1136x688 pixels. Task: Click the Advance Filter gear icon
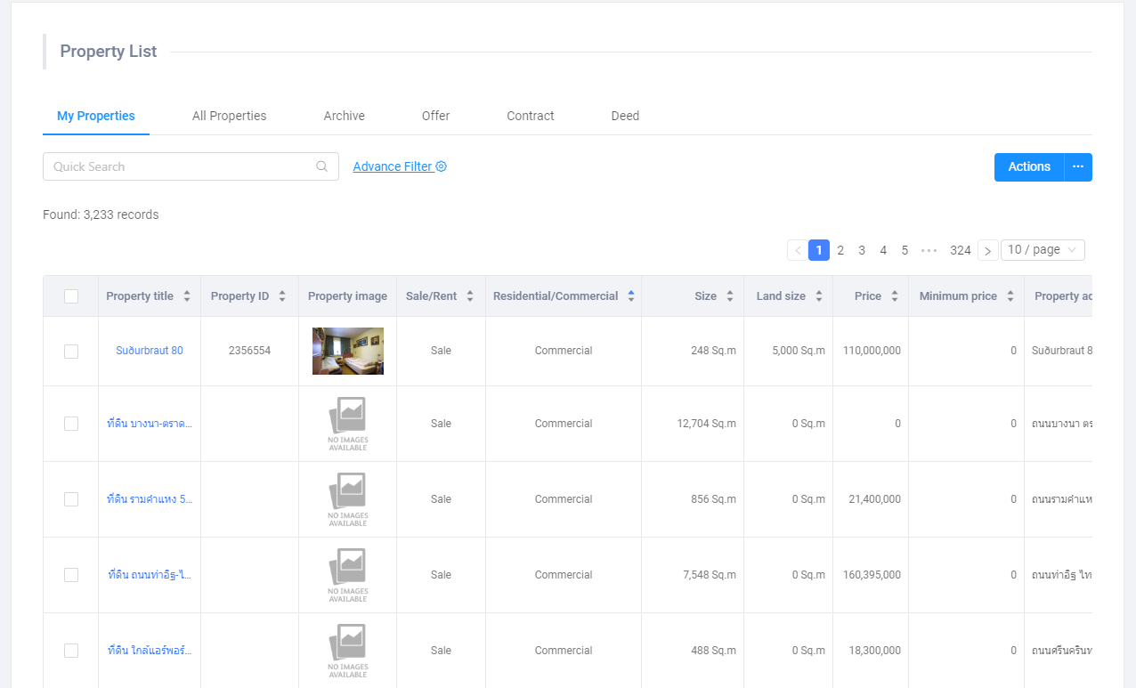pos(442,166)
